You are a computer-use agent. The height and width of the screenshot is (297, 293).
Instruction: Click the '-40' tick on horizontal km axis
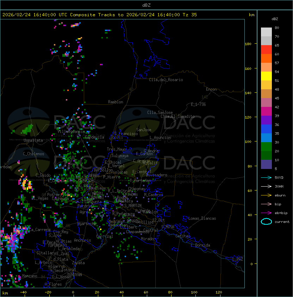click(23, 292)
